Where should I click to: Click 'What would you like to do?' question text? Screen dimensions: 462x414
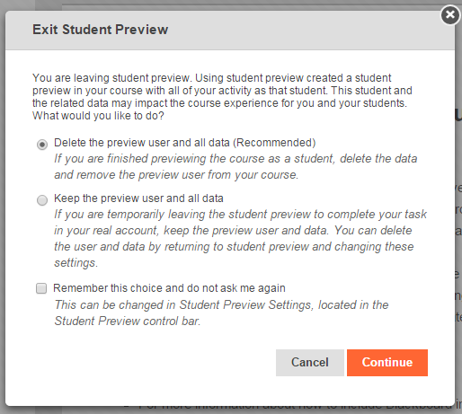[98, 116]
